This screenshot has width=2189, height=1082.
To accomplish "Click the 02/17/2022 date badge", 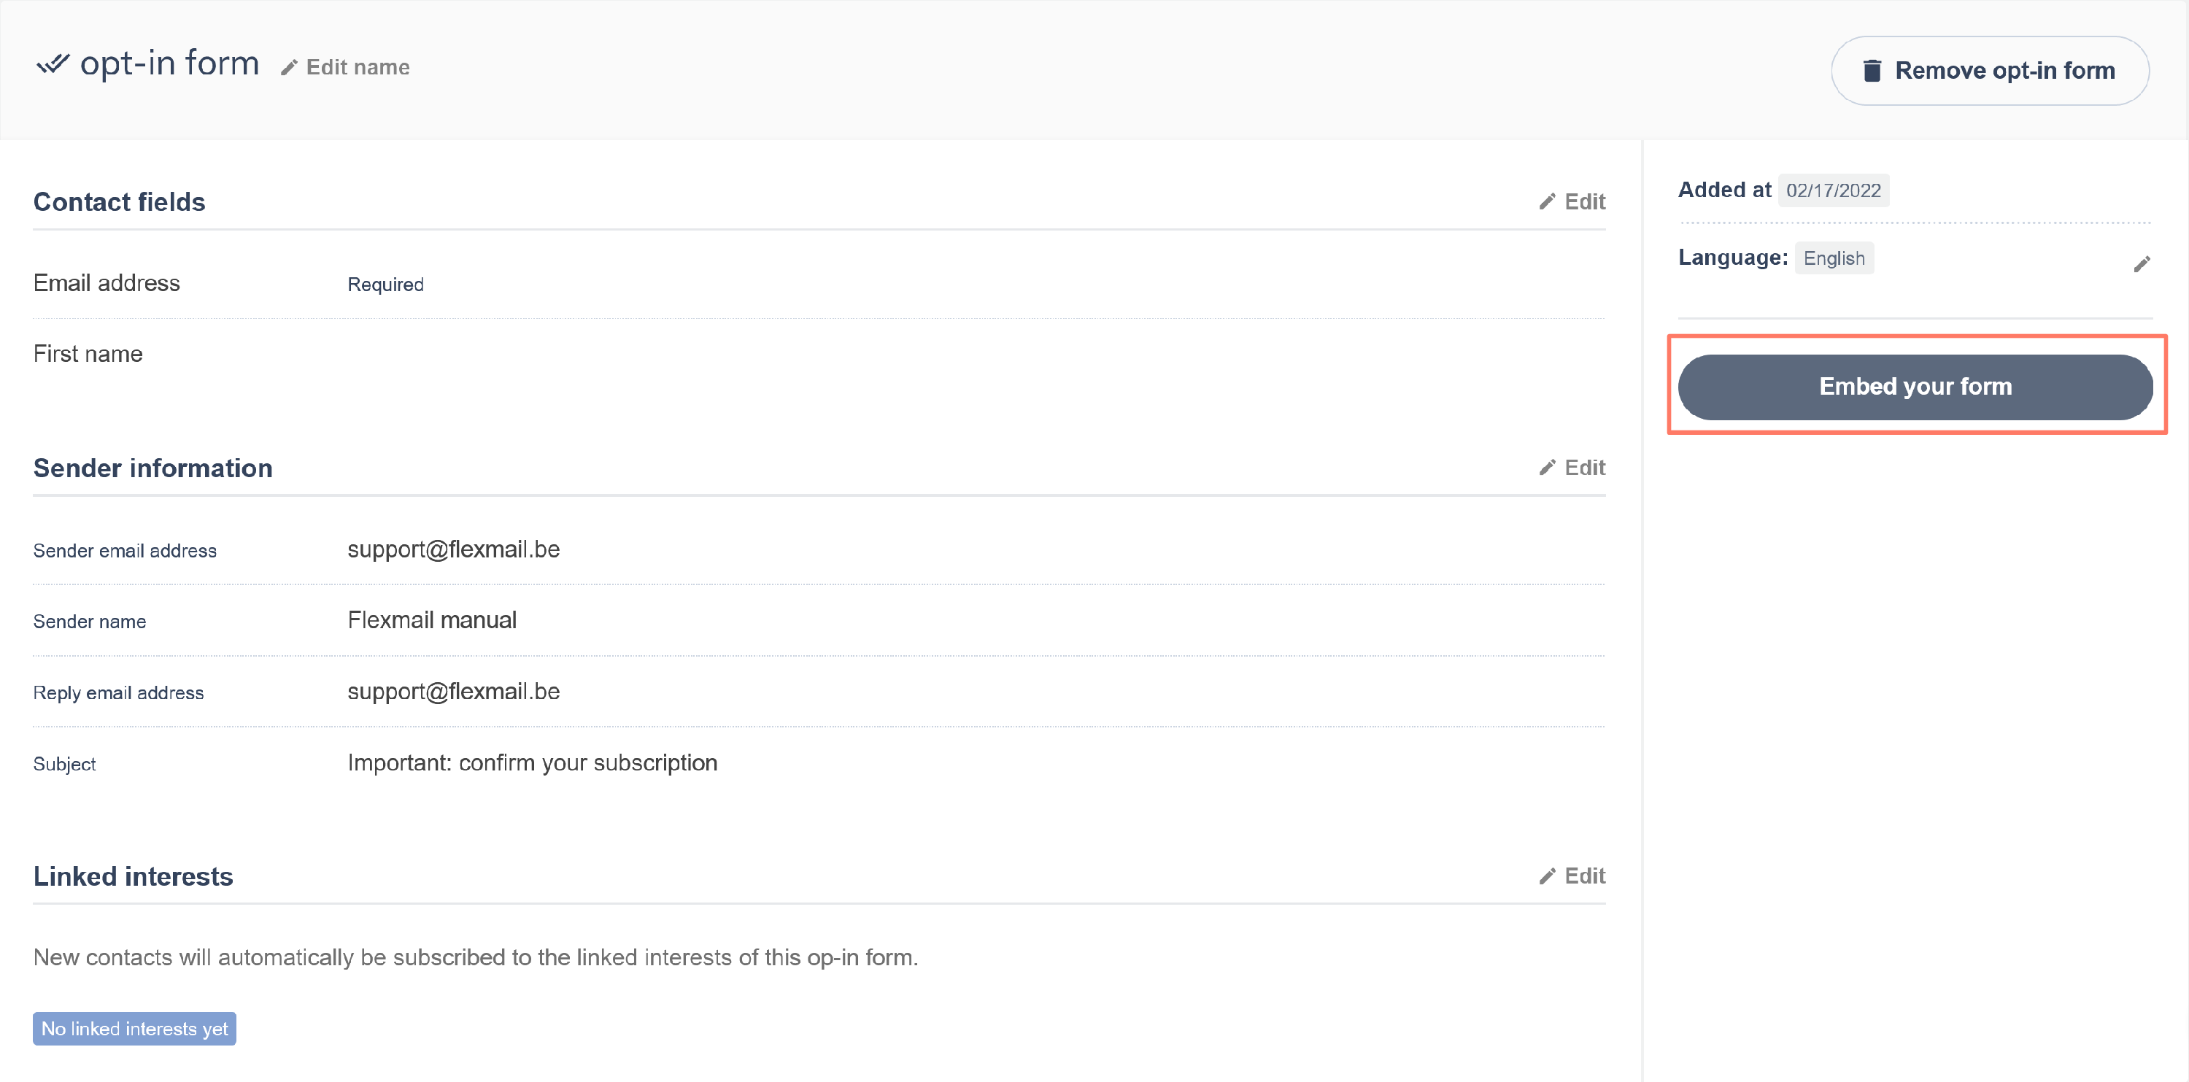I will tap(1833, 190).
